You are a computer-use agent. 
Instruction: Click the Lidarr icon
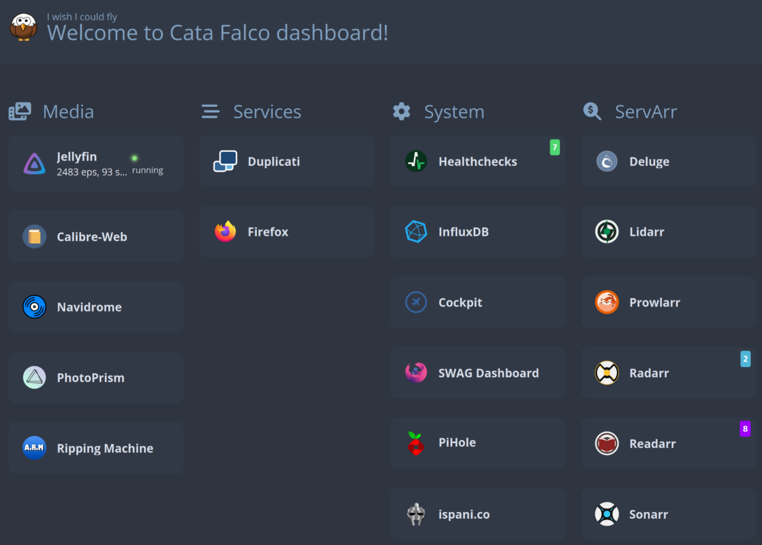click(x=607, y=232)
